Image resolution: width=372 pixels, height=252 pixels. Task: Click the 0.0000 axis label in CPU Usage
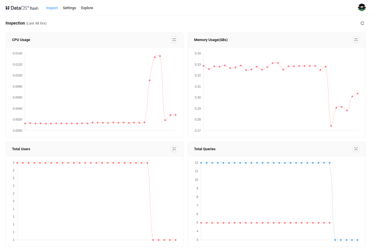pos(17,131)
